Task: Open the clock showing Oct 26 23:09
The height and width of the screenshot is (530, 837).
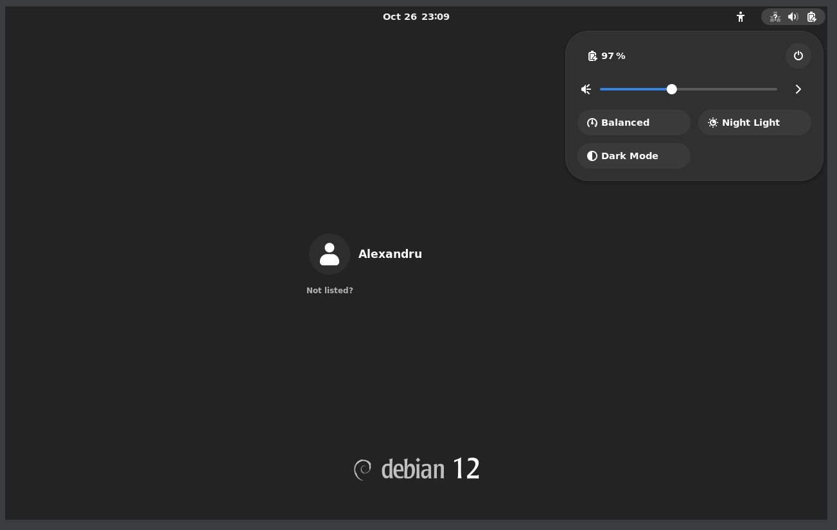Action: coord(416,17)
